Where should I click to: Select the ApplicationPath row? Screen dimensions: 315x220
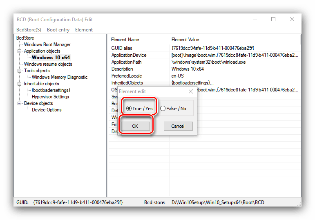pyautogui.click(x=205, y=62)
